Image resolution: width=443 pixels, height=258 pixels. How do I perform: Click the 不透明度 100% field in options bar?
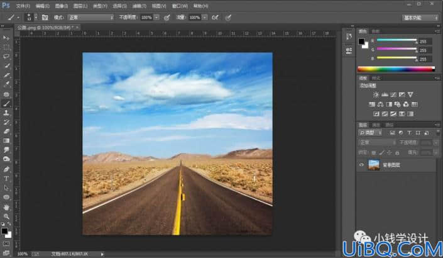point(146,18)
